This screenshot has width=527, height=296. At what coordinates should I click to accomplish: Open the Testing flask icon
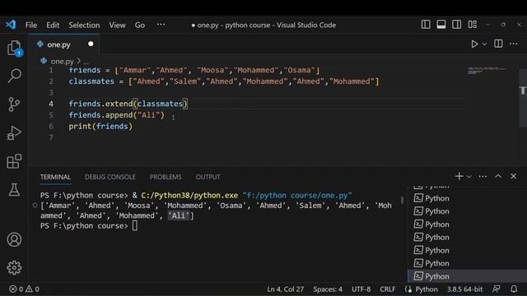(x=14, y=190)
